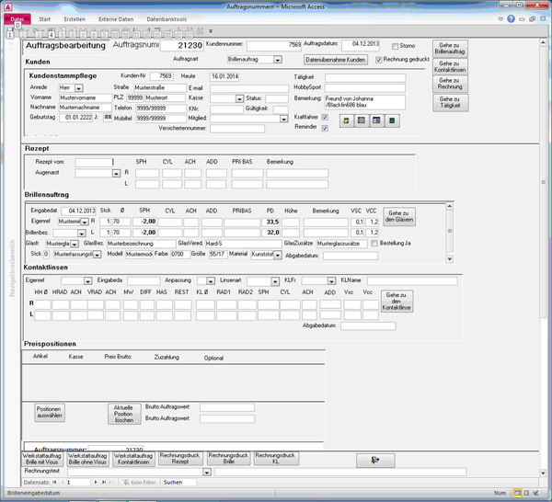552x502 pixels.
Task: Click Aktuelle Position löschen button
Action: [123, 414]
